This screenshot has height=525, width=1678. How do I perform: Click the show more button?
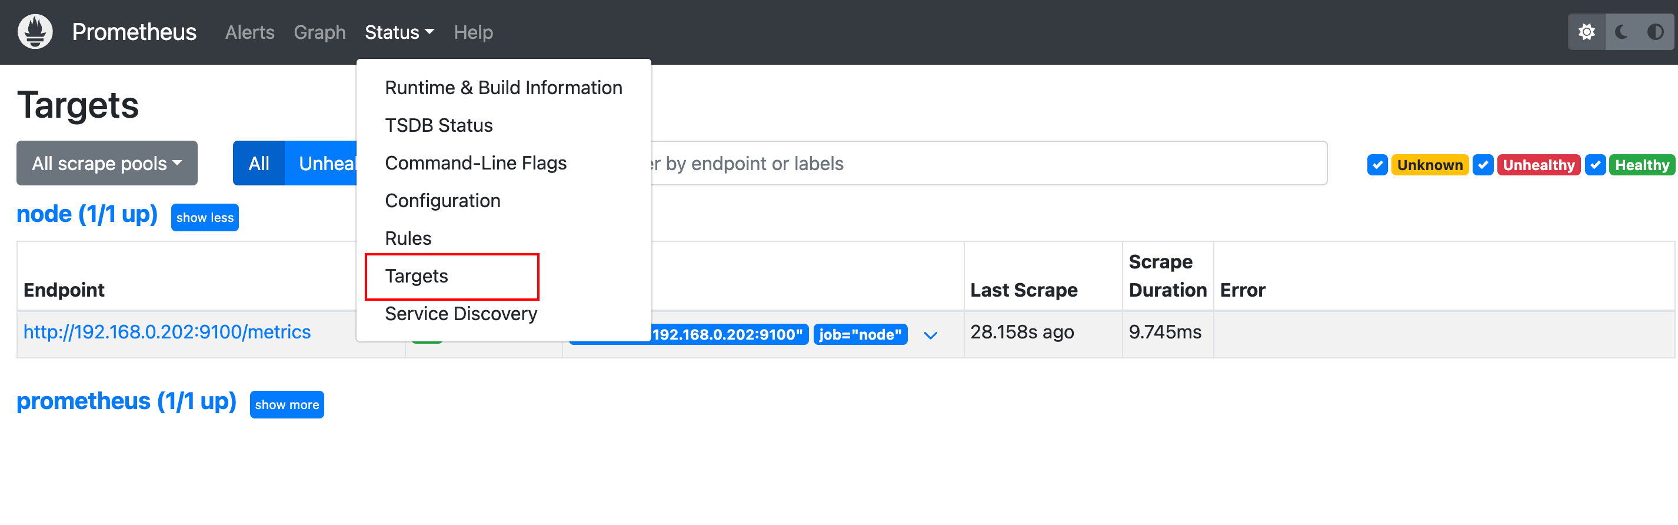tap(287, 404)
